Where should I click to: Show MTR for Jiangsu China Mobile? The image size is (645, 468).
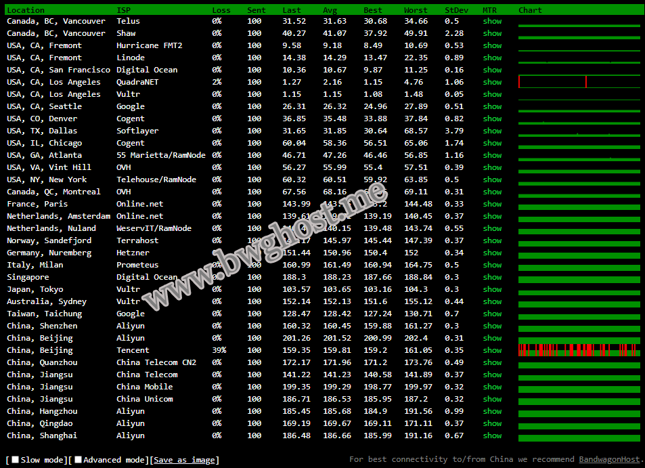pos(492,387)
